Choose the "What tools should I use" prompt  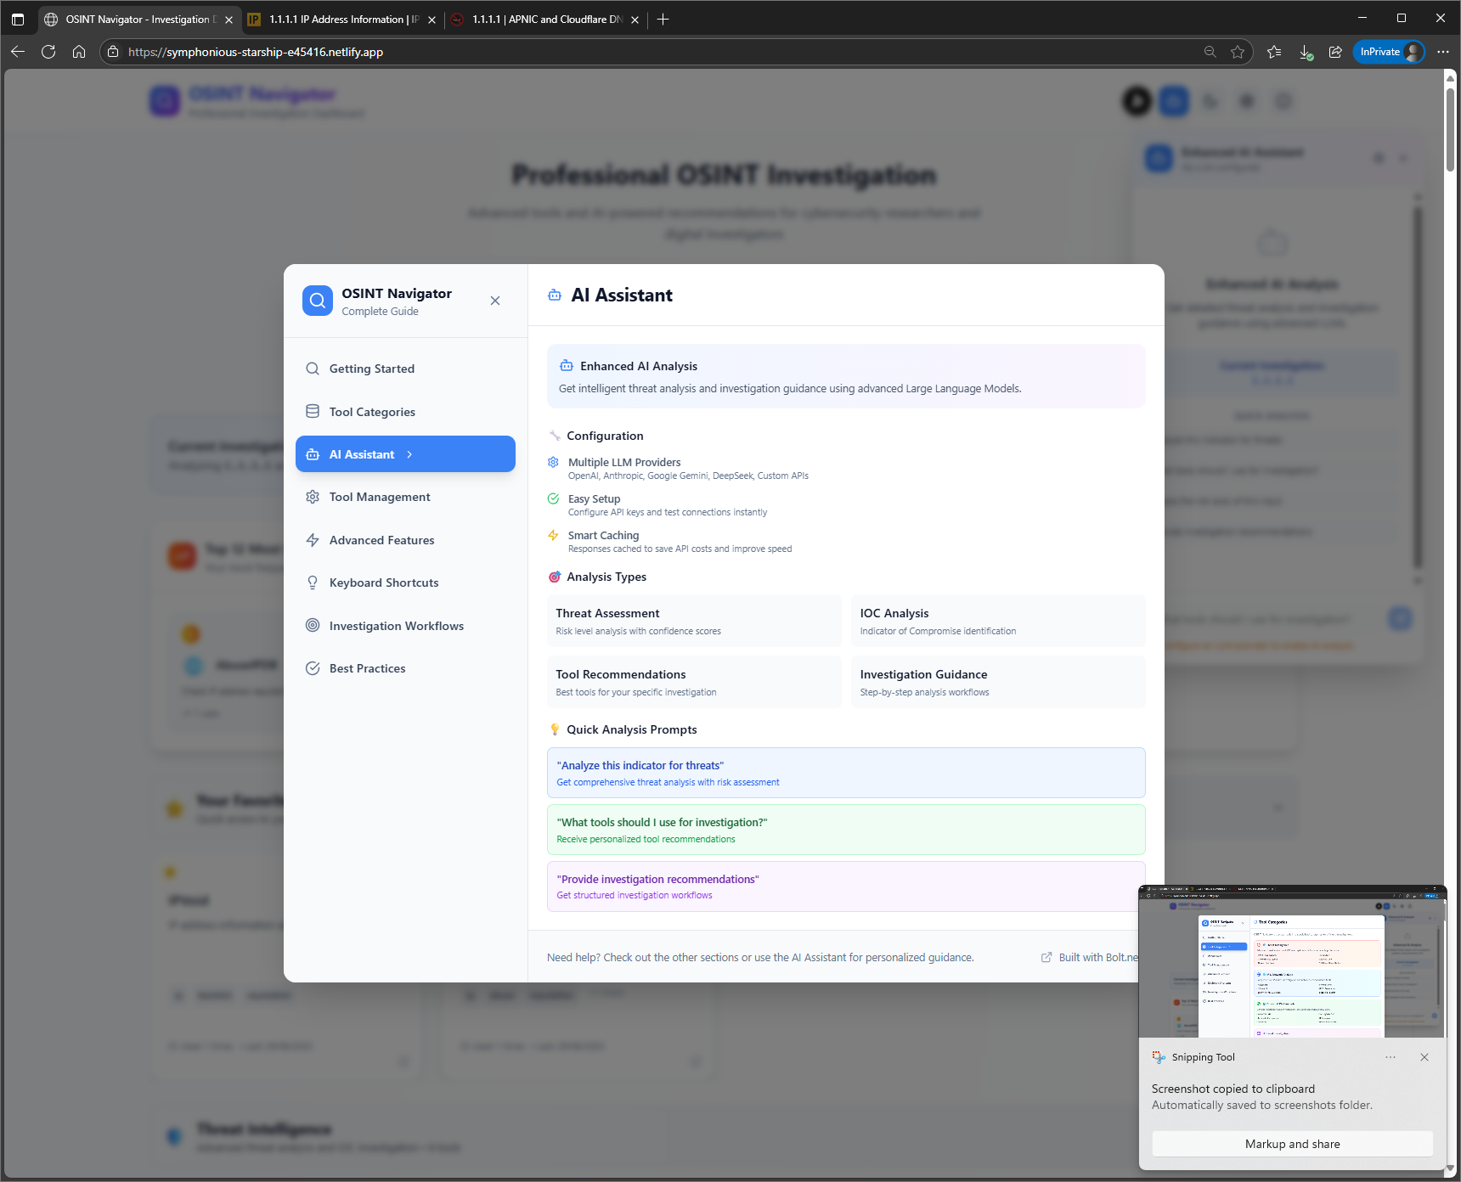(846, 830)
